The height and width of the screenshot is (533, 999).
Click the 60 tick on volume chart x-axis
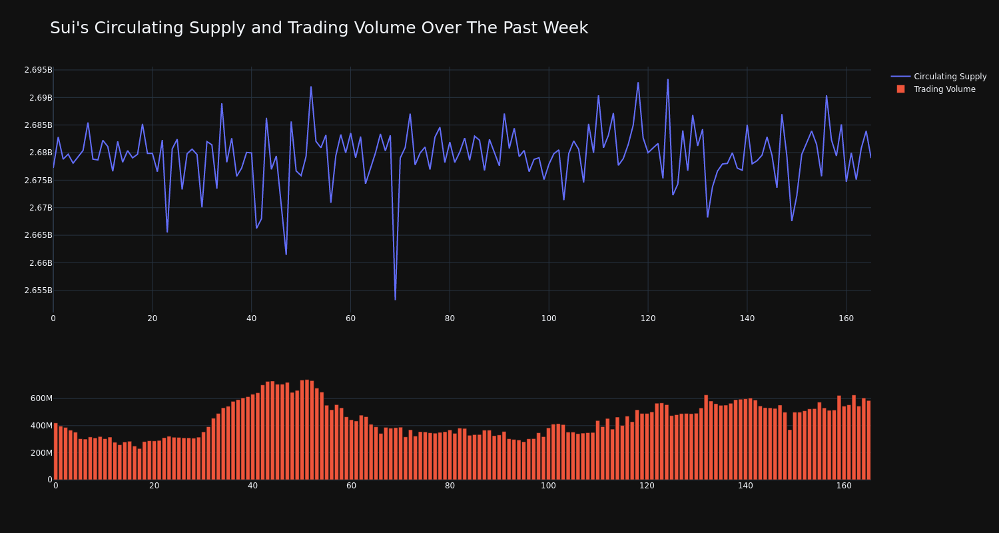click(351, 486)
